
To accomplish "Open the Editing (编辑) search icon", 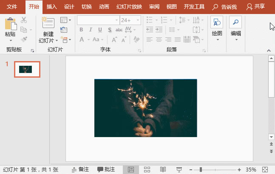I will [x=235, y=23].
